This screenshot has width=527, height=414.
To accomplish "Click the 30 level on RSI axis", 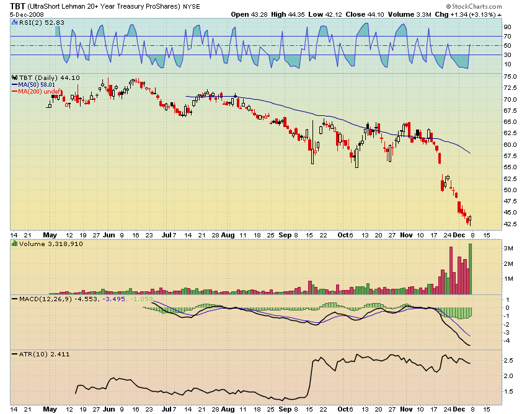I will [508, 55].
